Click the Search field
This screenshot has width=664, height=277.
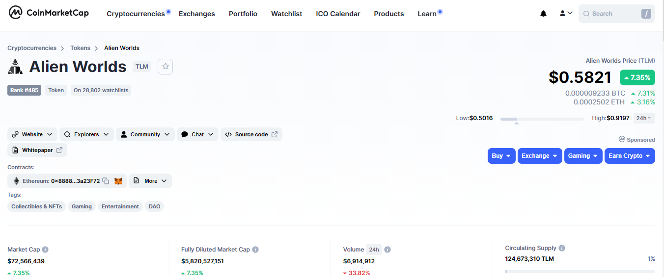pos(617,14)
